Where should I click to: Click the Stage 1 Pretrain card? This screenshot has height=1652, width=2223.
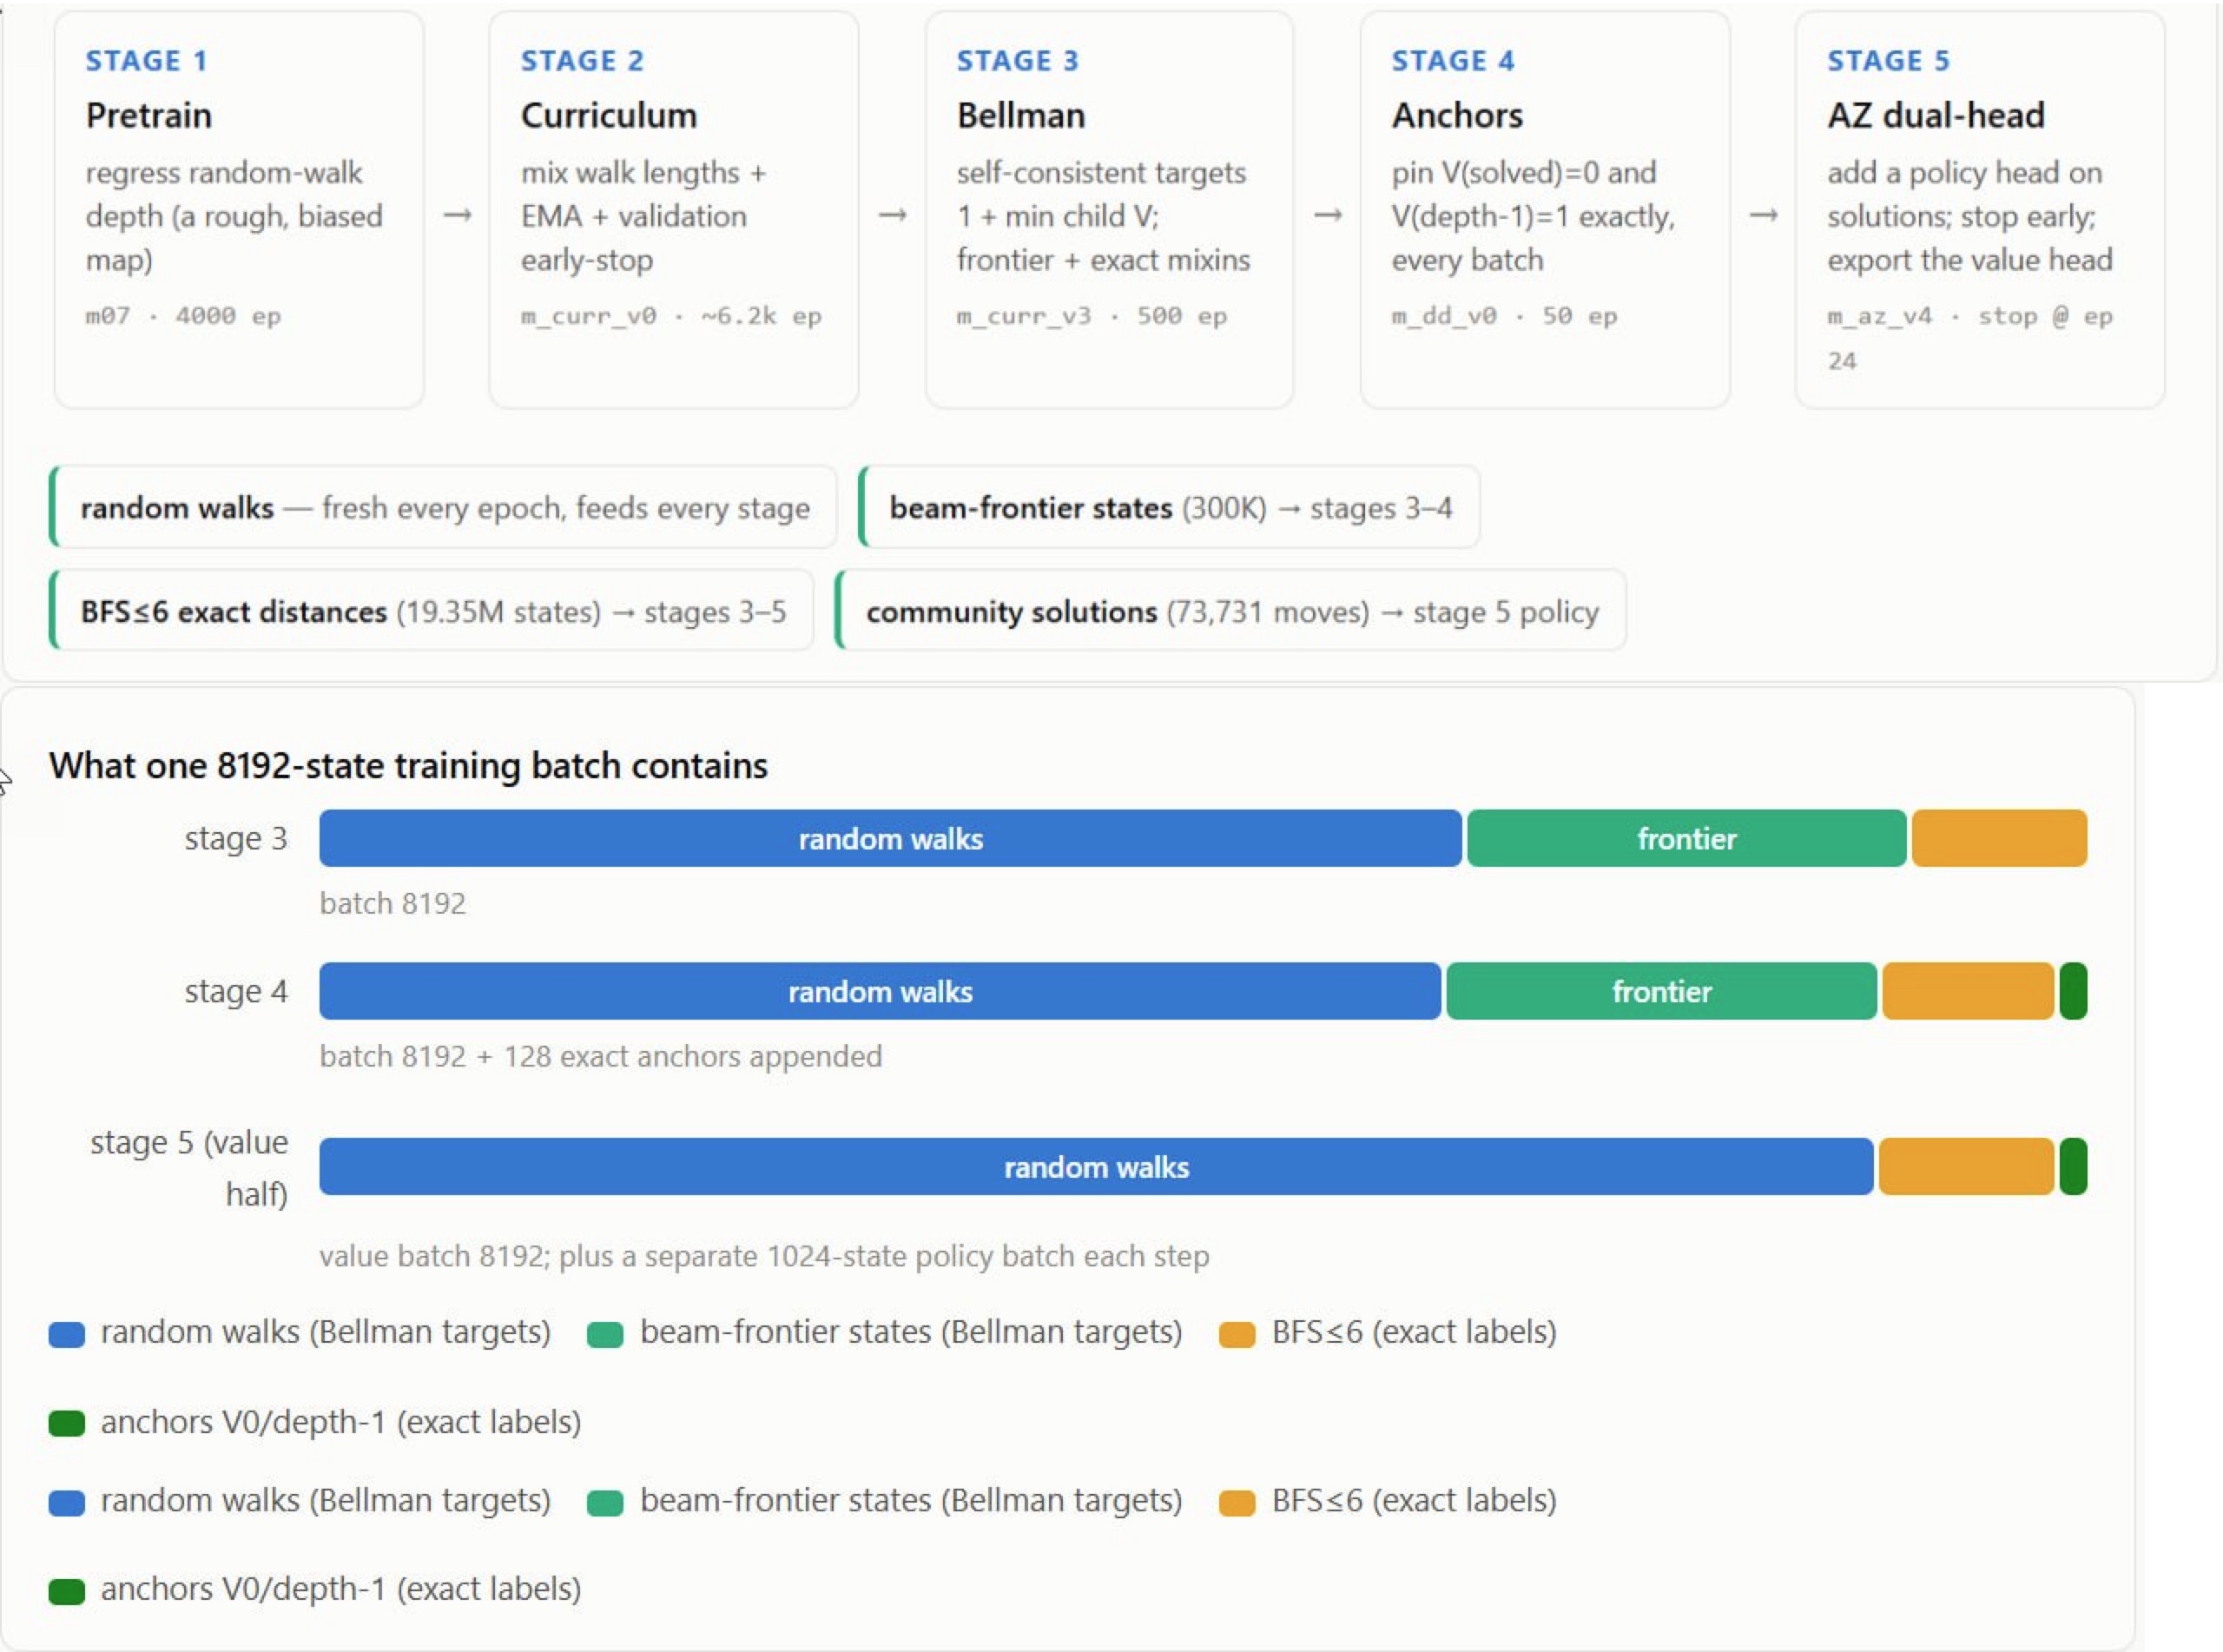(239, 210)
